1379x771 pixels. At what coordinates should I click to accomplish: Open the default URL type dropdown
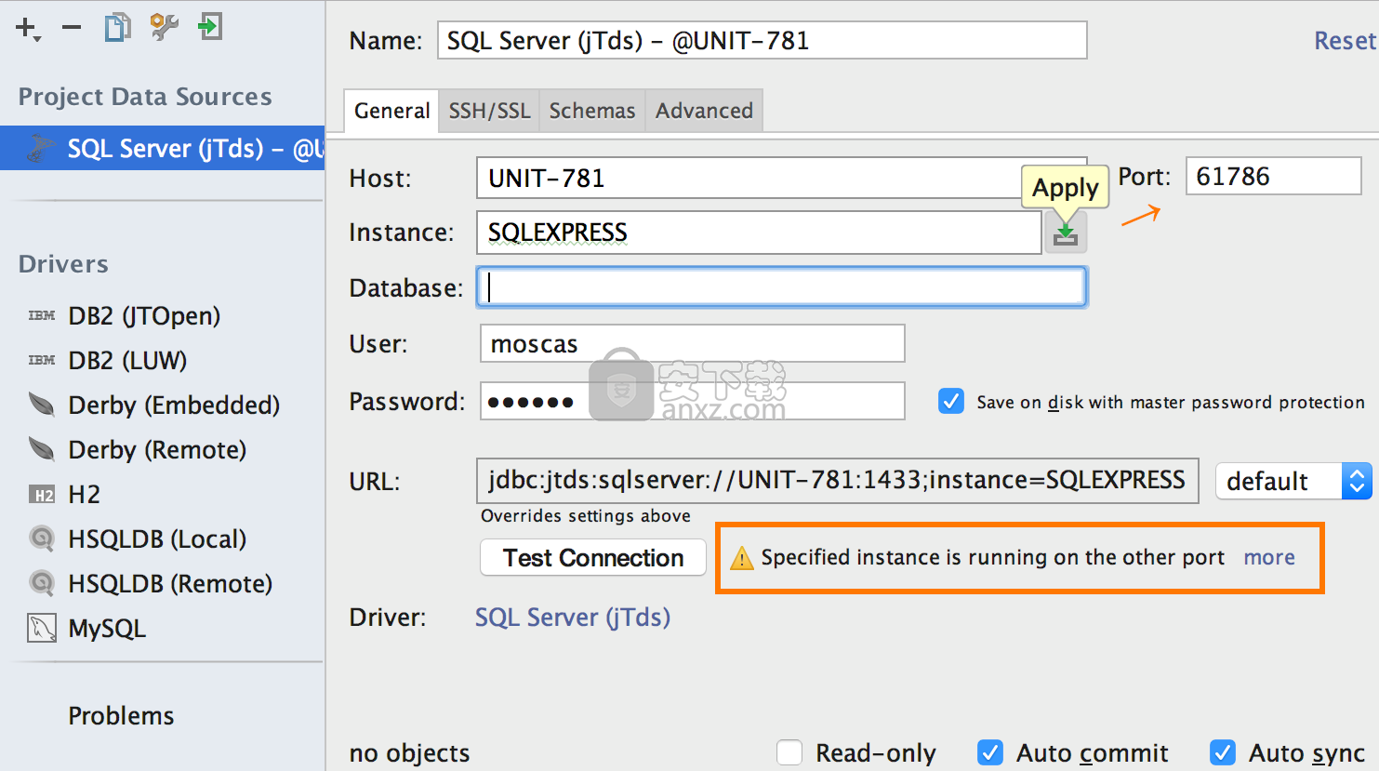coord(1293,481)
